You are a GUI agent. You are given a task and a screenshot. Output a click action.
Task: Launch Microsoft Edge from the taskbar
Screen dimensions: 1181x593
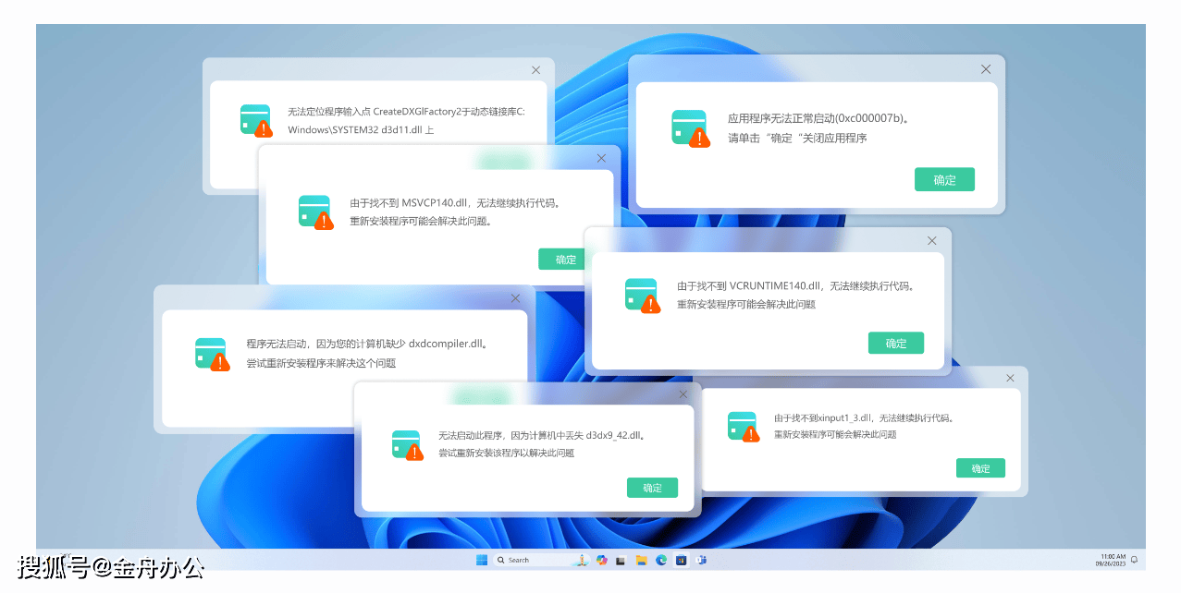(661, 560)
